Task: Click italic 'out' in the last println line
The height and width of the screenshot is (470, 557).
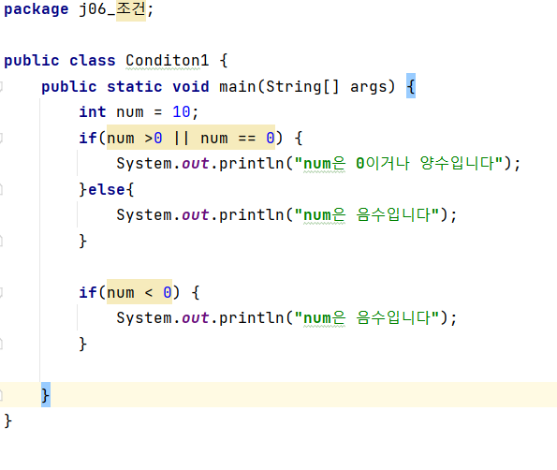Action: (196, 318)
